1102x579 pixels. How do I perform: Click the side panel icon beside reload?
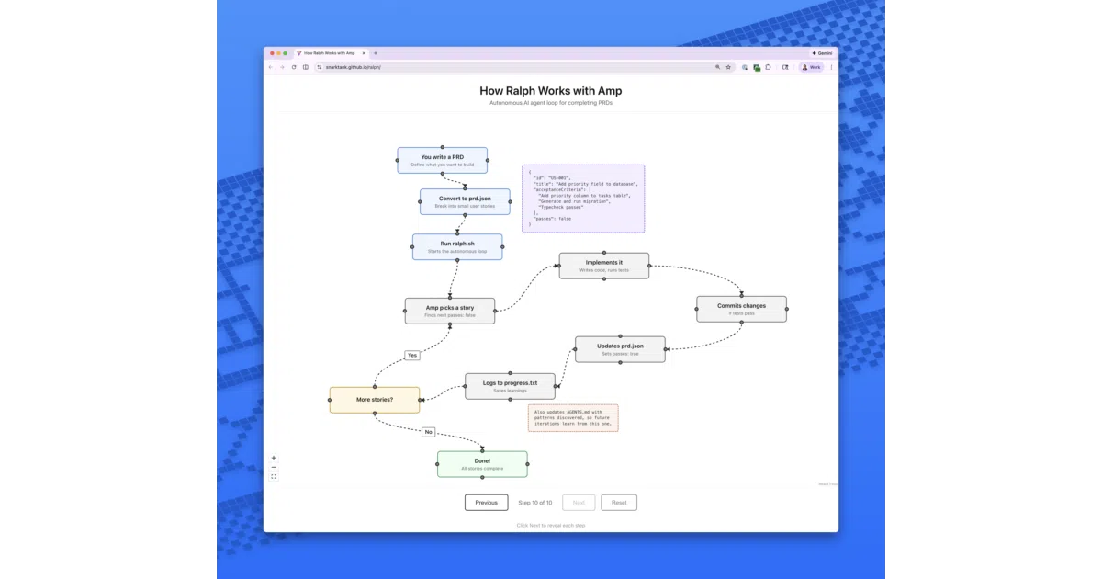(x=306, y=67)
